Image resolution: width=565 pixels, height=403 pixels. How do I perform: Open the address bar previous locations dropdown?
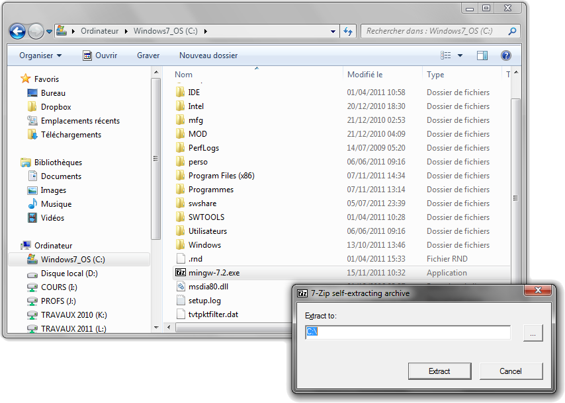coord(333,31)
